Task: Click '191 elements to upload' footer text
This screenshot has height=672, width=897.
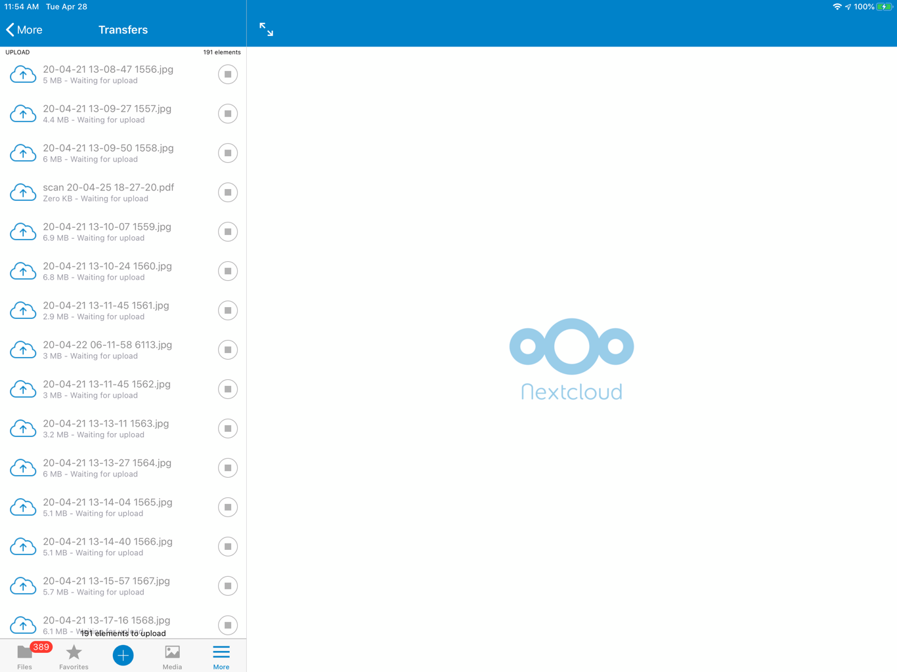Action: tap(123, 633)
